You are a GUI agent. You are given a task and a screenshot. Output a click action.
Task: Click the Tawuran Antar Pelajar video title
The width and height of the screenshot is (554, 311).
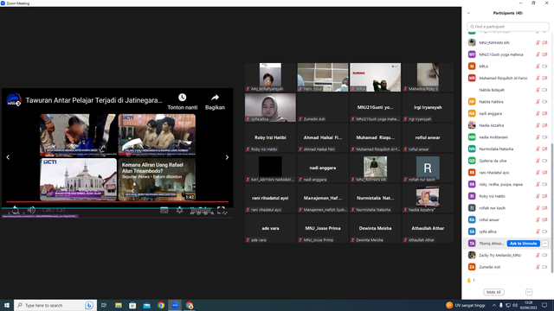coord(94,100)
